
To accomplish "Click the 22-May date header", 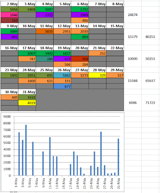I will pyautogui.click(x=115, y=48).
